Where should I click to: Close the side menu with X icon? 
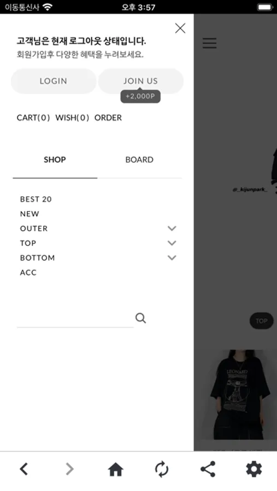[180, 28]
